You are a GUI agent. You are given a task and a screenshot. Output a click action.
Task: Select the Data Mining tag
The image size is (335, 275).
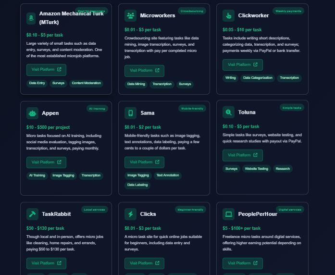click(x=136, y=84)
